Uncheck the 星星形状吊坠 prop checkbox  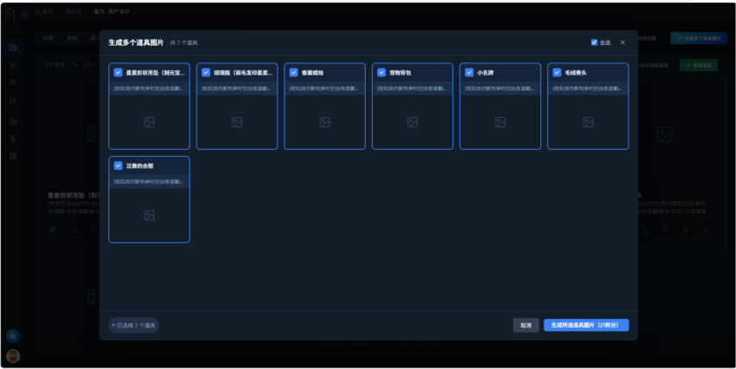pyautogui.click(x=118, y=73)
